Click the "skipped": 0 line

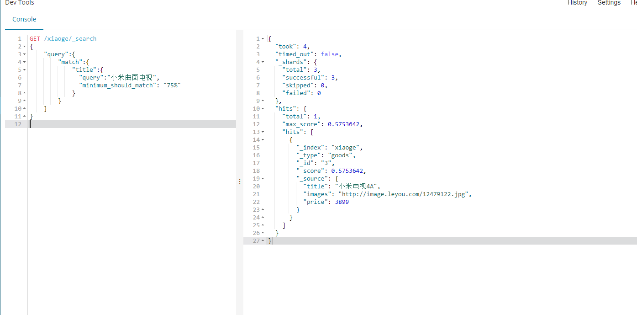tap(305, 85)
